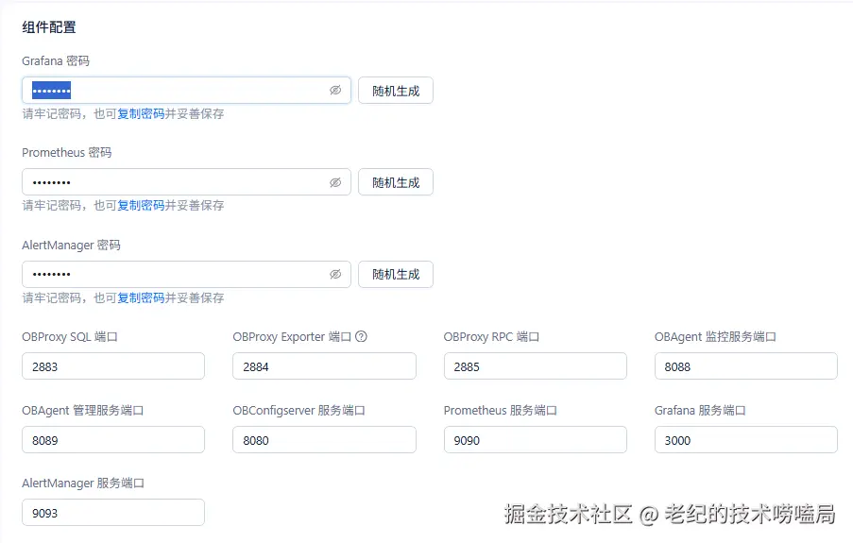Viewport: 853px width, 543px height.
Task: Focus the Prometheus 密码 input field
Action: [x=186, y=182]
